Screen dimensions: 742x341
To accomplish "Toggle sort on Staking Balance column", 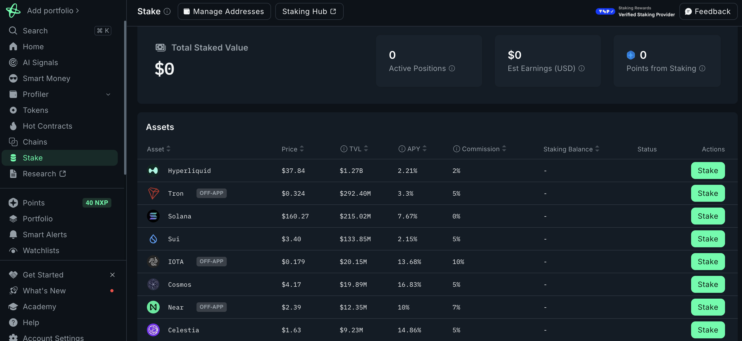I will (x=597, y=149).
